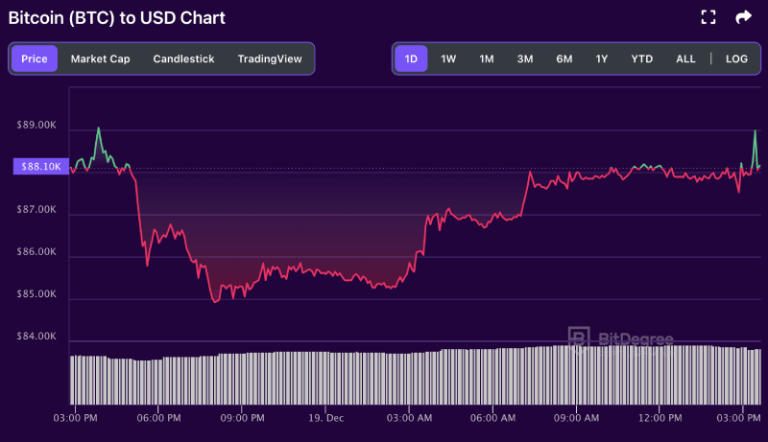Click the $84.00K axis label
Image resolution: width=768 pixels, height=442 pixels.
pyautogui.click(x=36, y=337)
